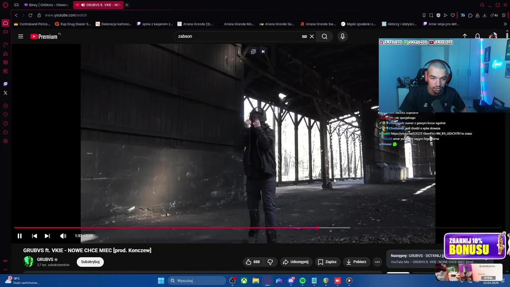The width and height of the screenshot is (510, 287).
Task: Open the Contraband Police bookmark
Action: (x=32, y=24)
